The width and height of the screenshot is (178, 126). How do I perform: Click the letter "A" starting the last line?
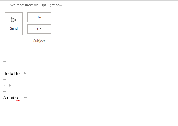coord(5,98)
